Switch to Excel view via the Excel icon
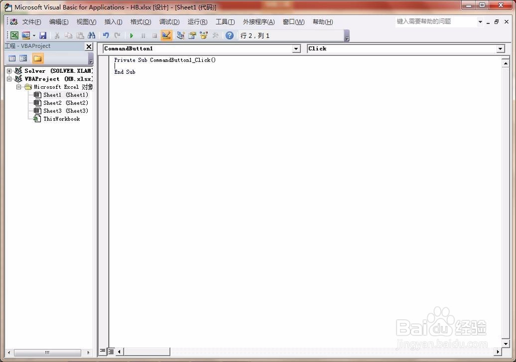Image resolution: width=516 pixels, height=362 pixels. (x=14, y=35)
